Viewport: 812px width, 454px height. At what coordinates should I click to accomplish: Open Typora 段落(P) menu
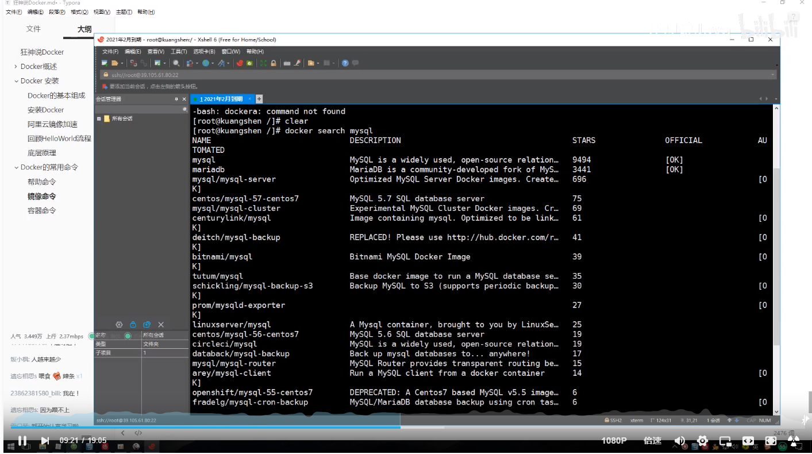(x=57, y=12)
